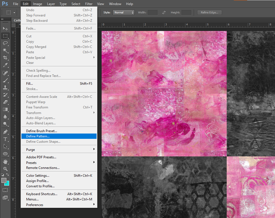Choose Define Brush Preset menu entry
Screen dimensions: 275x218
59,131
